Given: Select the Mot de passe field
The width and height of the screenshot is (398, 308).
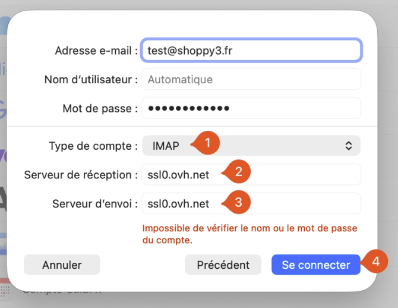Looking at the screenshot, I should 251,108.
